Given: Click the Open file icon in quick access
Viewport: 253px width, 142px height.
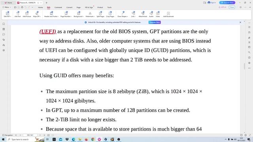Looking at the screenshot, I should point(15,7).
